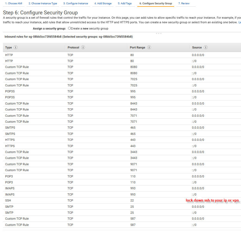Viewport: 241px width, 234px height.
Task: Select the '6. Configure Security Group' tab
Action: tap(155, 4)
